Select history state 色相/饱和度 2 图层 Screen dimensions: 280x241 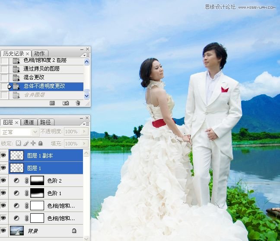(46, 61)
